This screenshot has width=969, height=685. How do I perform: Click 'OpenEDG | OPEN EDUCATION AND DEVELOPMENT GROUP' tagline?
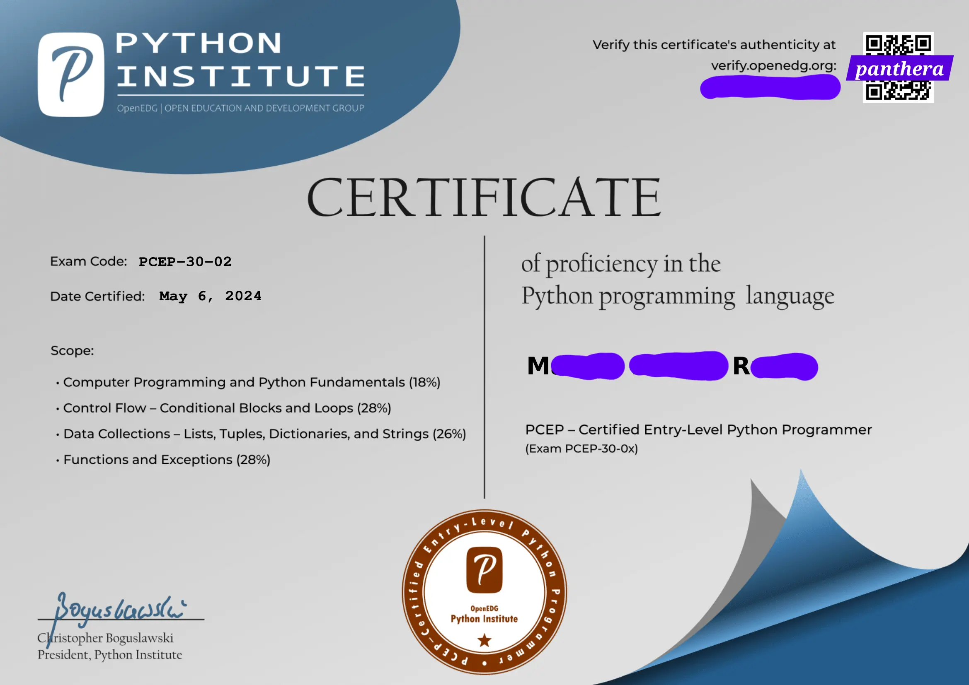coord(240,108)
